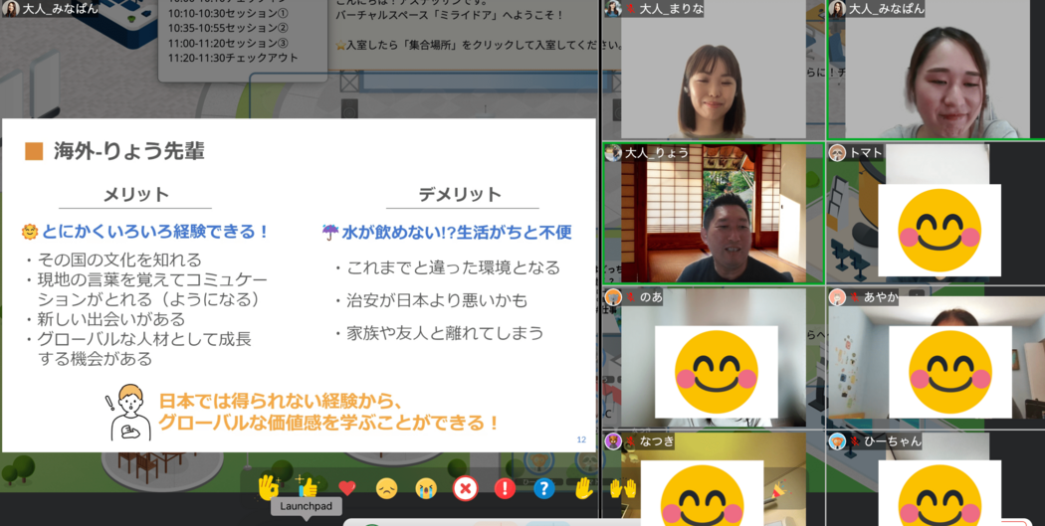Click the red heart reaction
1045x526 pixels.
click(346, 488)
